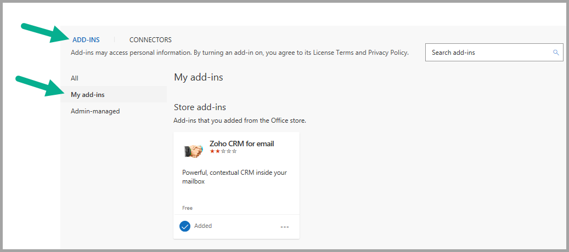
Task: Click License Terms in the notice
Action: 334,53
